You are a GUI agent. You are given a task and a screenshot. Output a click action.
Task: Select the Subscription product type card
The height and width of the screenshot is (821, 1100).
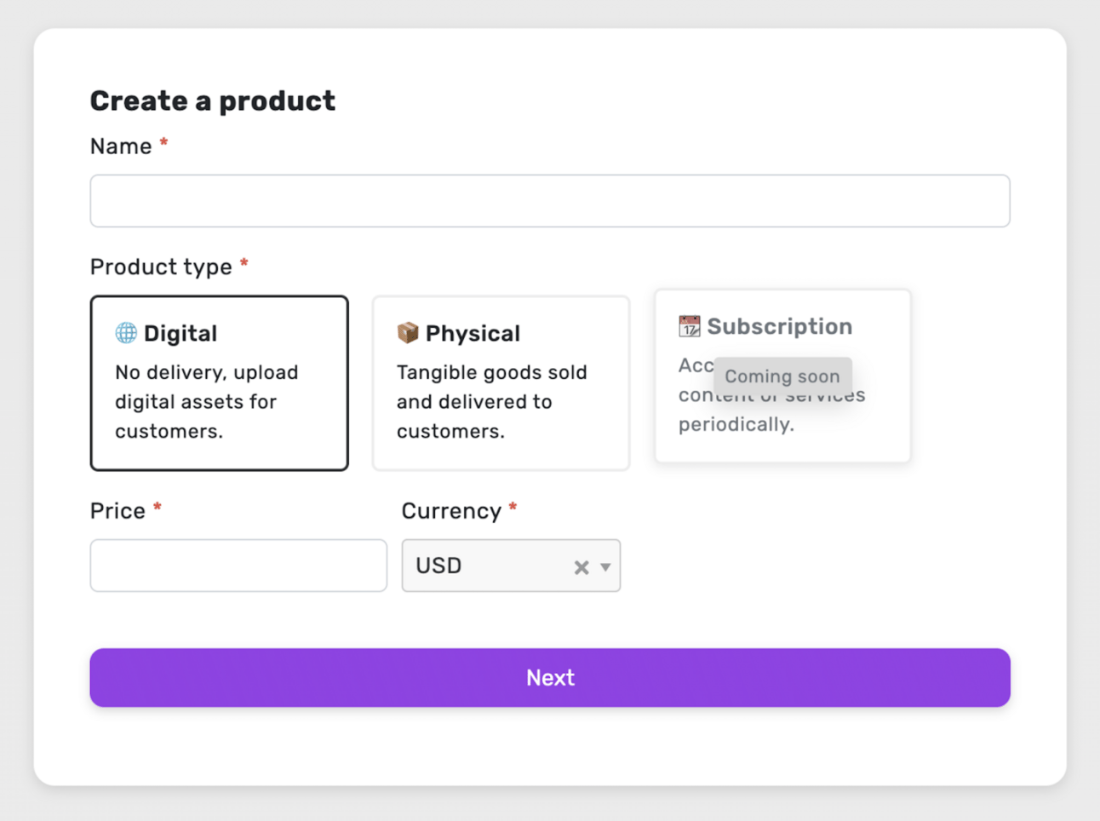point(782,376)
